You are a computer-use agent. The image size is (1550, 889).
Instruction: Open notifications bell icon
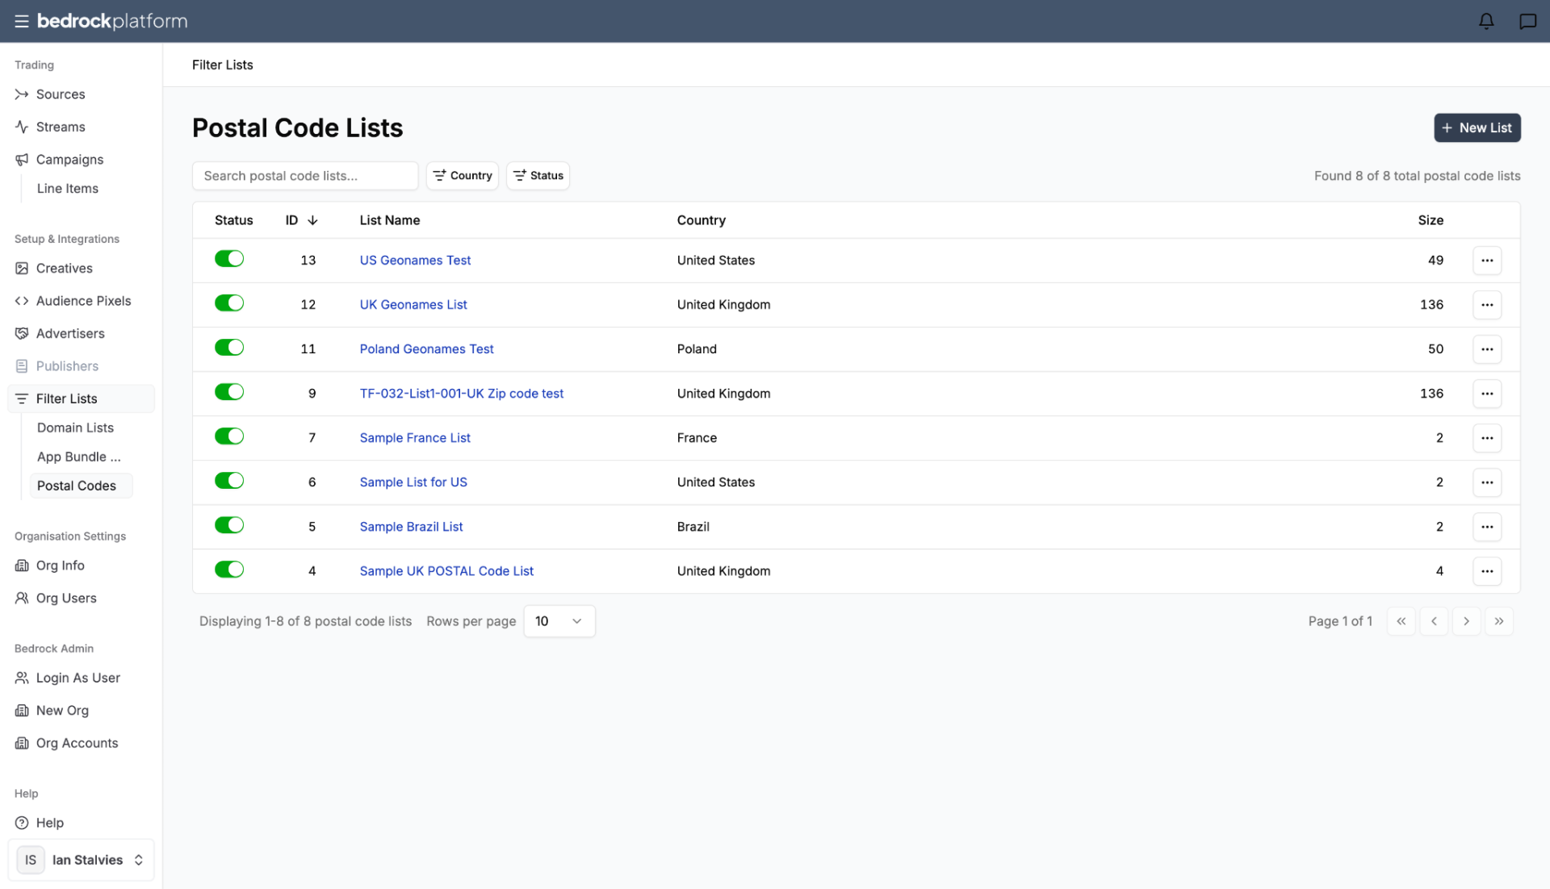coord(1486,21)
